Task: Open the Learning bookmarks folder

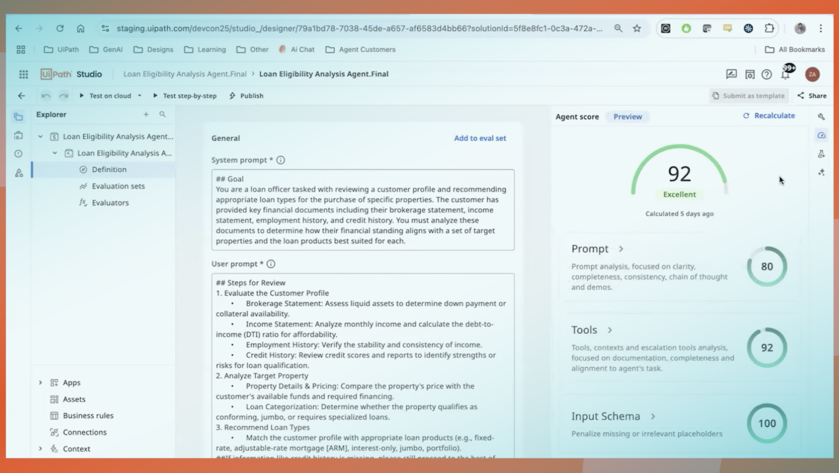Action: click(205, 50)
